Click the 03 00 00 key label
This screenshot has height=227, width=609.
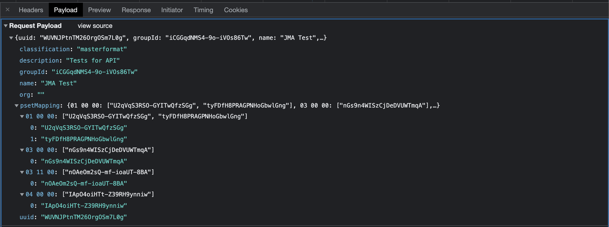[x=40, y=150]
